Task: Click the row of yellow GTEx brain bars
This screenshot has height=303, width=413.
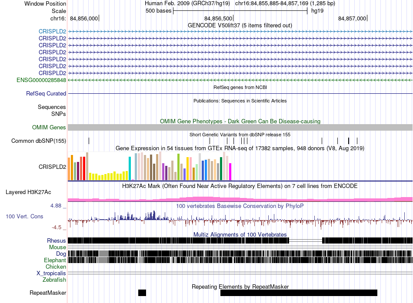Action: point(109,176)
